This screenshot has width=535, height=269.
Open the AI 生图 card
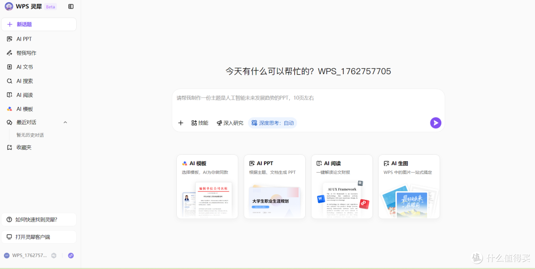click(x=409, y=186)
